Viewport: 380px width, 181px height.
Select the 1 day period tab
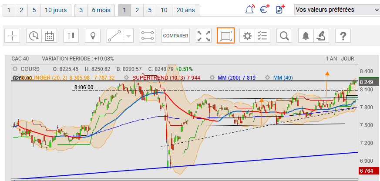[x=9, y=10]
